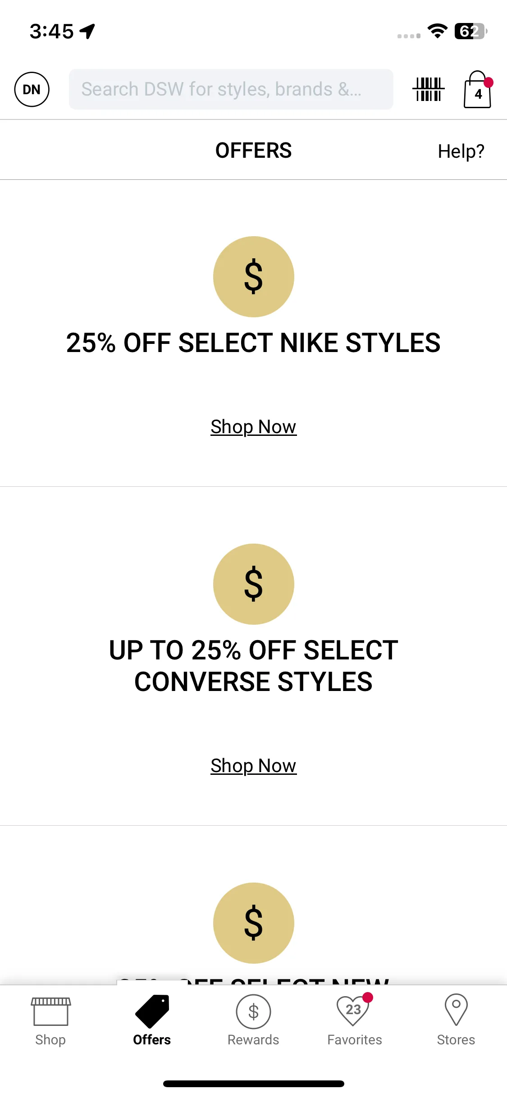Select the Offers tag icon

(x=152, y=1011)
